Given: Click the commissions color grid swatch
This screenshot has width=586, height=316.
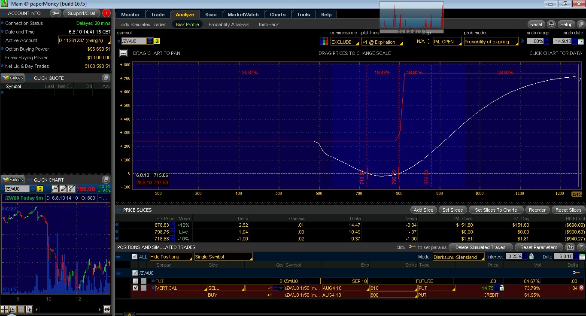Looking at the screenshot, I should 324,42.
